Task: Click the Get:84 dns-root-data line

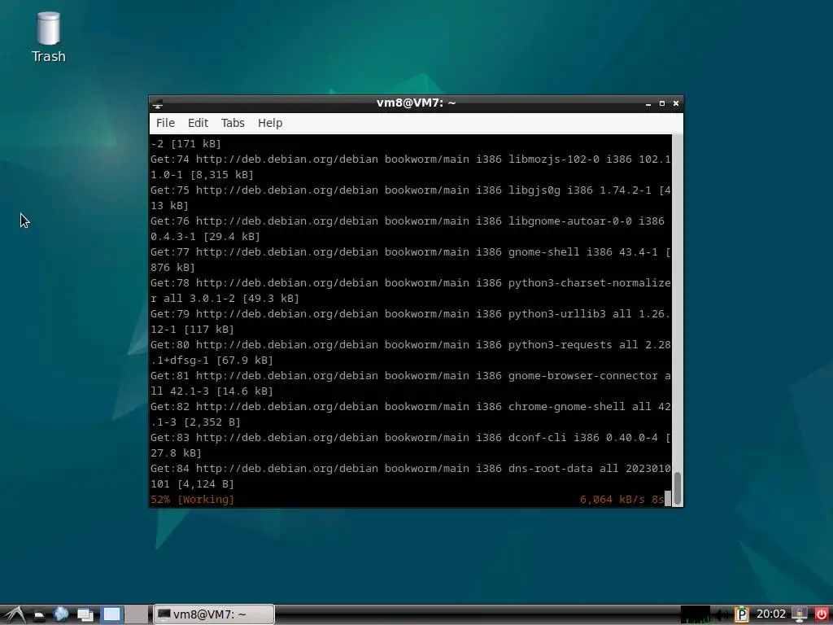Action: point(411,475)
